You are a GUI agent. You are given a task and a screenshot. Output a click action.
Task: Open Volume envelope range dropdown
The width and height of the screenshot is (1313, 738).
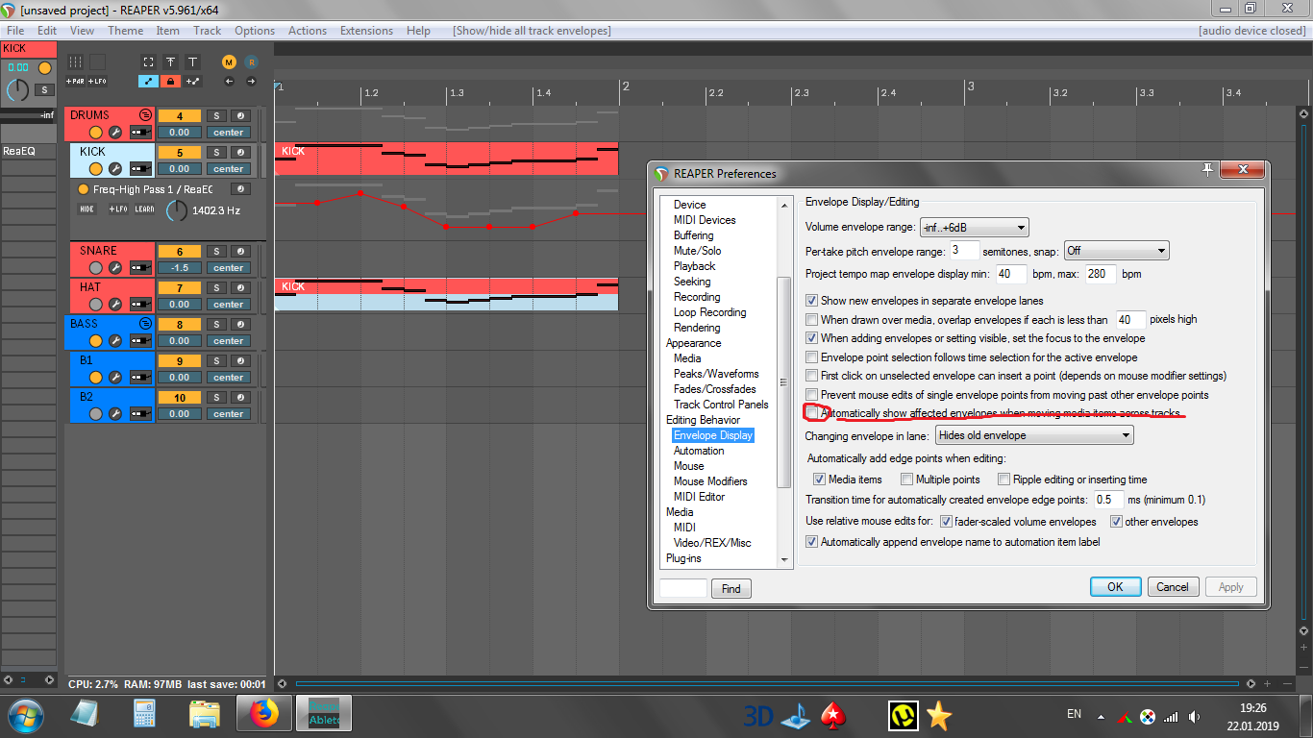[974, 228]
